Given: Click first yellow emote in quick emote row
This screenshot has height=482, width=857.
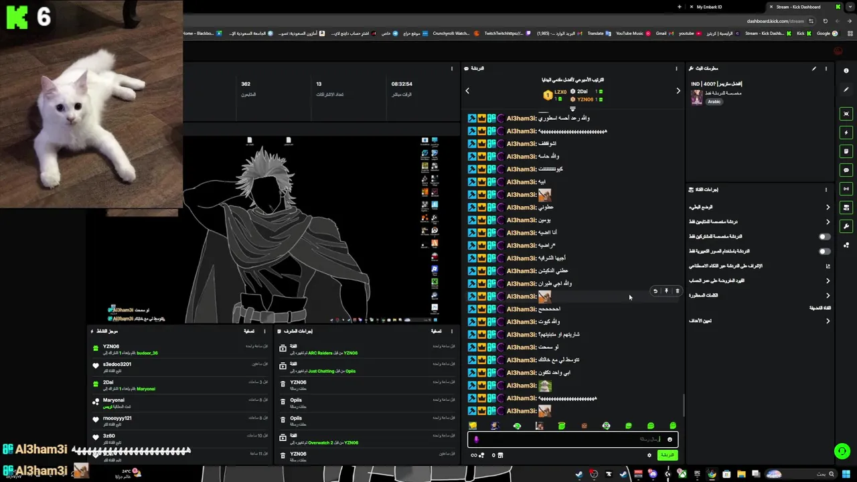Looking at the screenshot, I should click(x=473, y=426).
